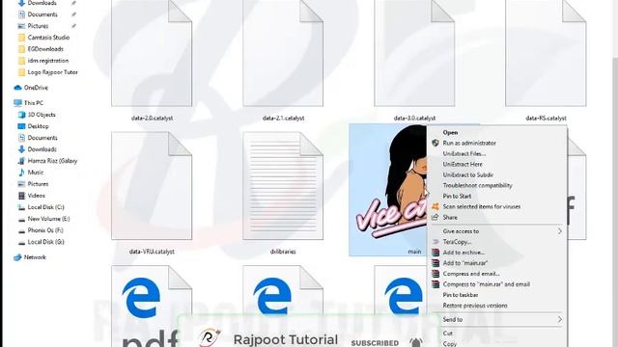The height and width of the screenshot is (347, 618).
Task: Choose UniExtract to Subdir
Action: click(x=468, y=175)
